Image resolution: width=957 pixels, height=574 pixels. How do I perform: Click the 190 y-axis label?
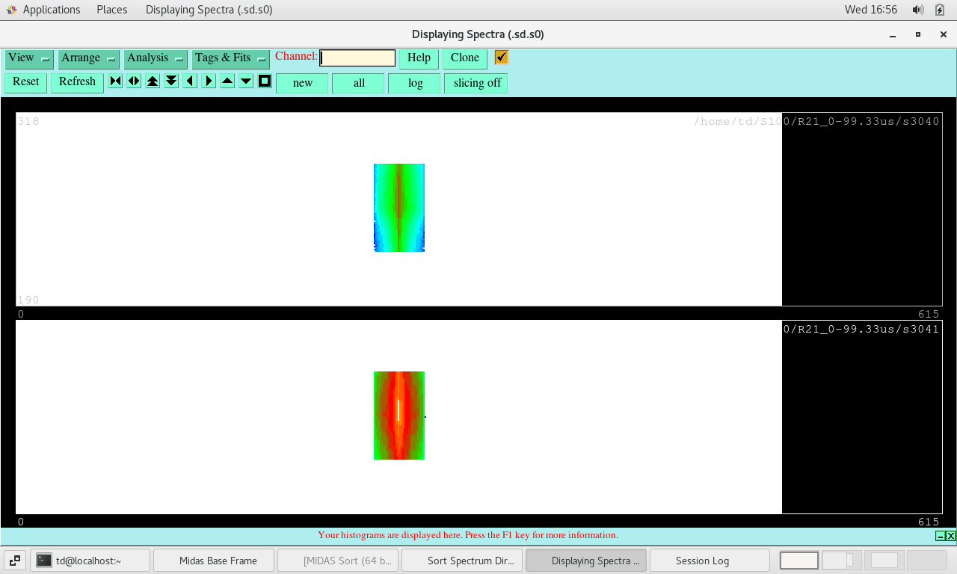(28, 300)
